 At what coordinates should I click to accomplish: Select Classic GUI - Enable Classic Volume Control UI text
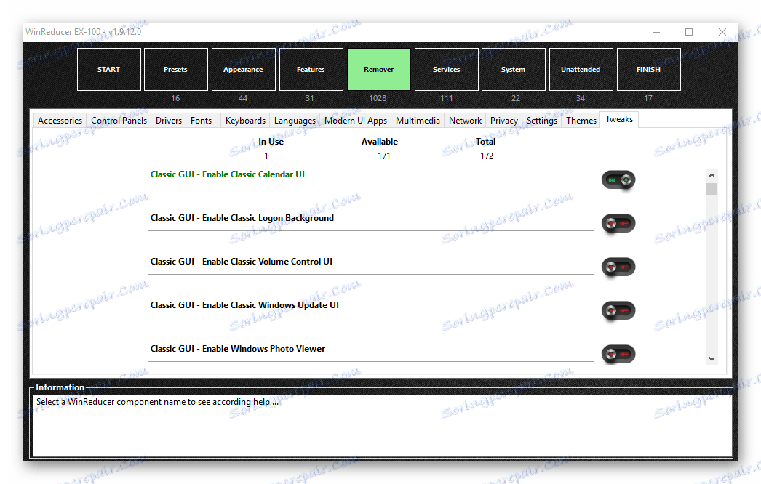pyautogui.click(x=242, y=262)
